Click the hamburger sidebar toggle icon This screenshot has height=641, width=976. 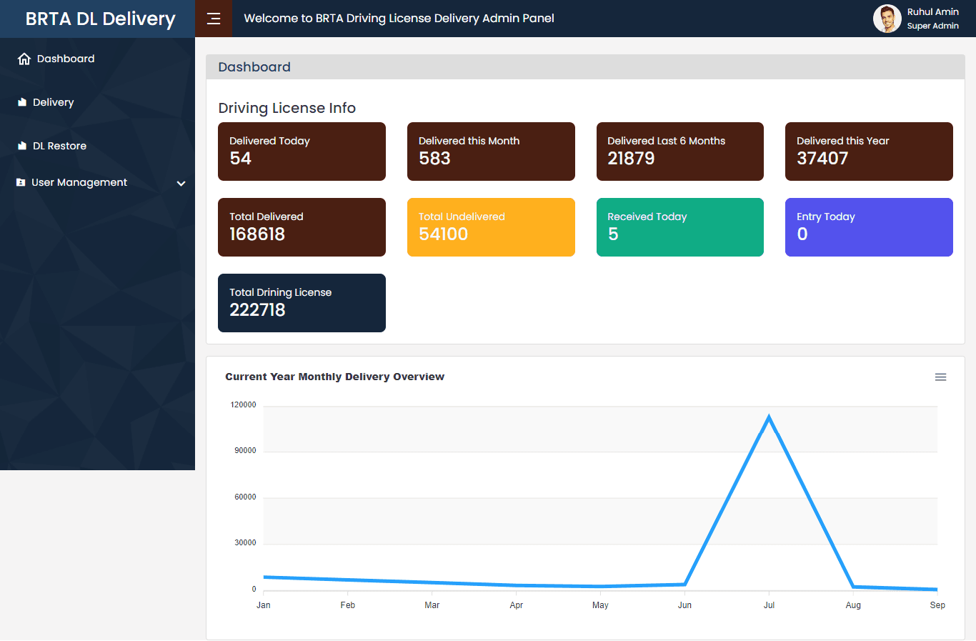click(214, 19)
